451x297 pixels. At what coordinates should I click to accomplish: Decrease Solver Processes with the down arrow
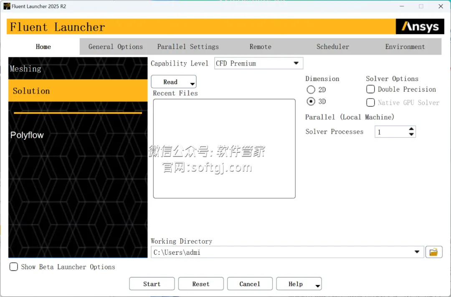(x=412, y=135)
